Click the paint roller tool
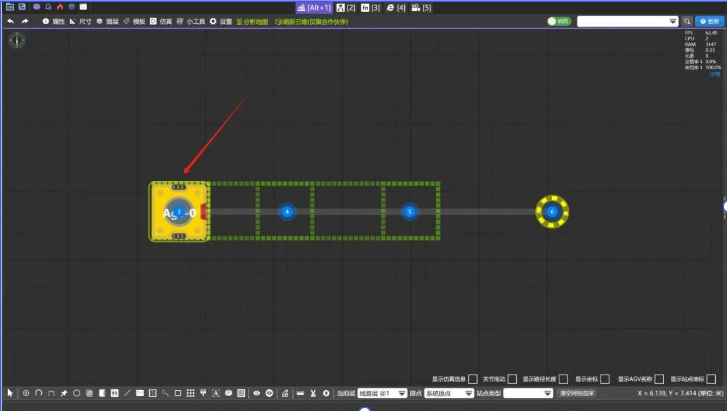The width and height of the screenshot is (727, 411). (203, 393)
